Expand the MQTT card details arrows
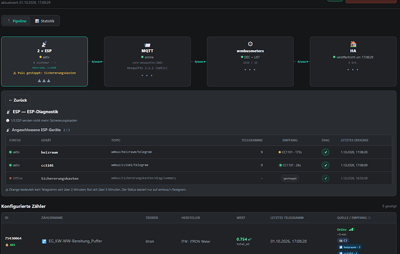400x254 pixels. 147,75
